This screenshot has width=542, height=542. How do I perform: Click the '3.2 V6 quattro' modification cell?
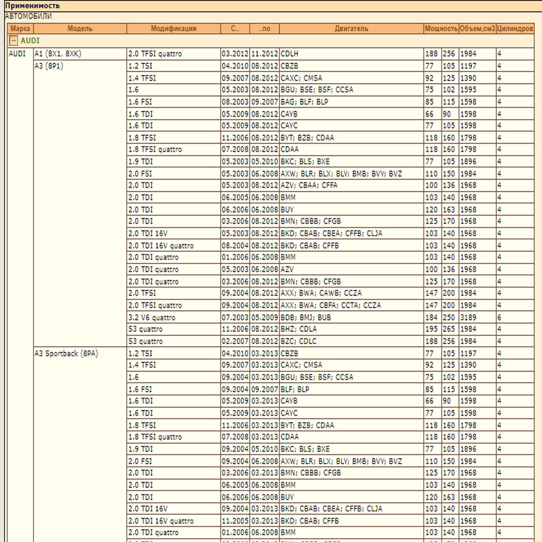click(x=173, y=317)
